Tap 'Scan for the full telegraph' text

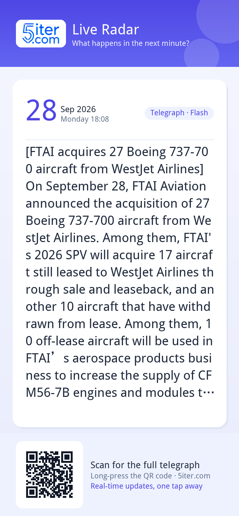(x=145, y=465)
